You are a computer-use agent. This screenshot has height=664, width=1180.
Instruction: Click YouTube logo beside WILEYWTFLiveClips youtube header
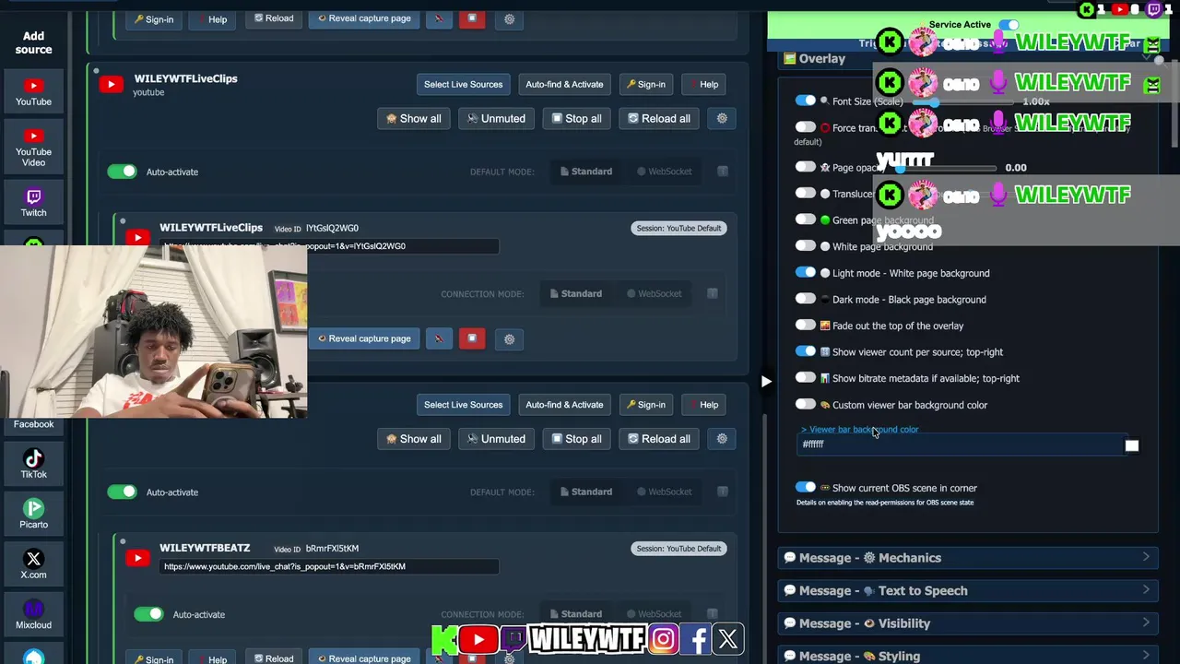pyautogui.click(x=112, y=85)
